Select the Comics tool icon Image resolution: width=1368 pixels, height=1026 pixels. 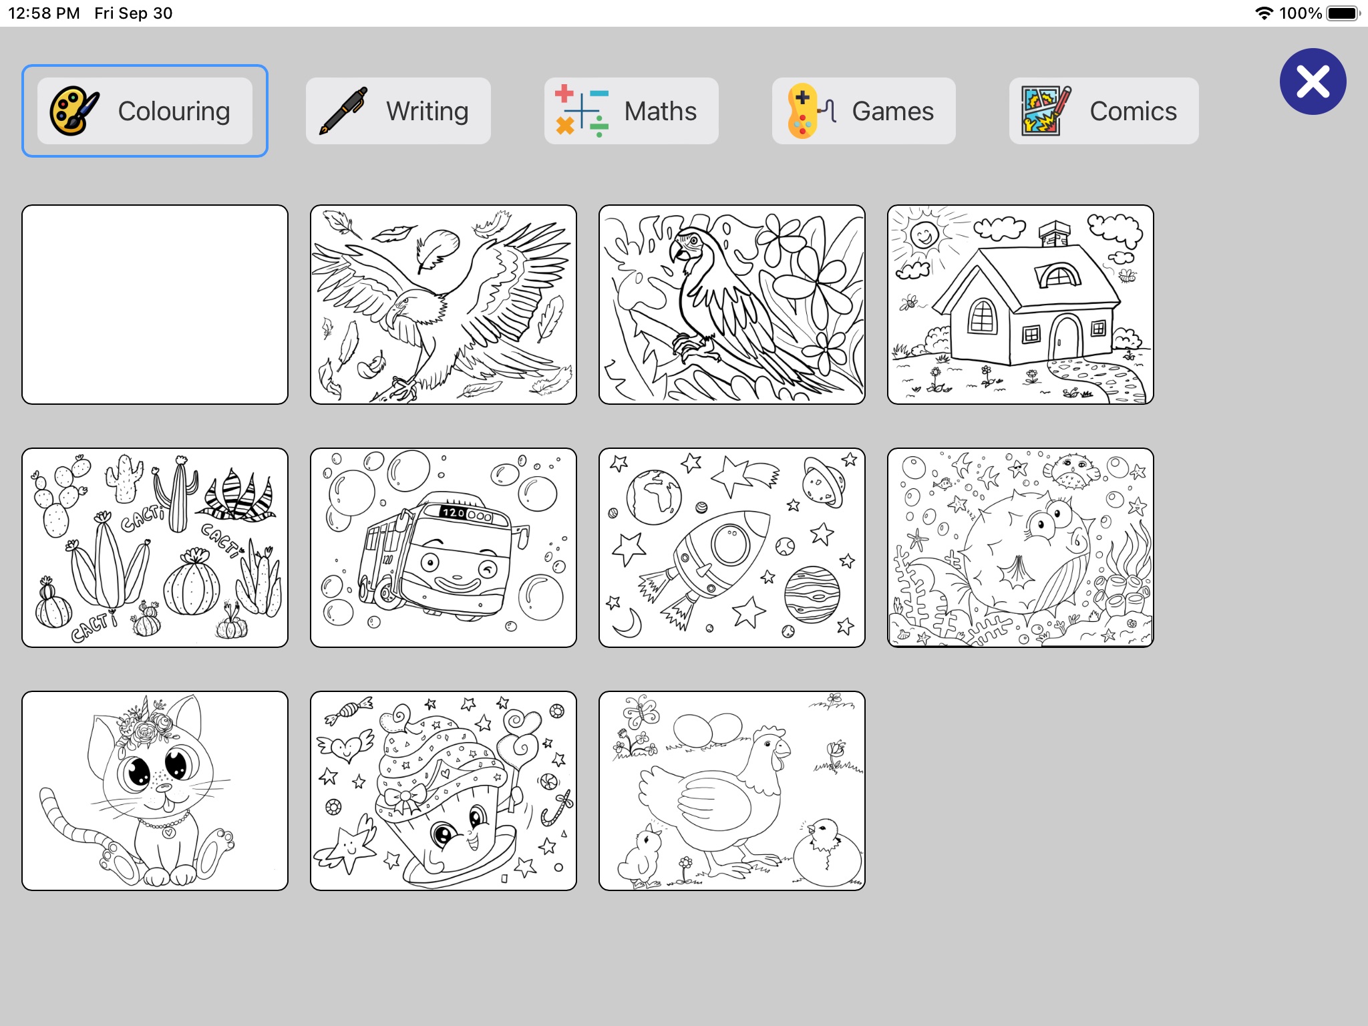pos(1041,109)
